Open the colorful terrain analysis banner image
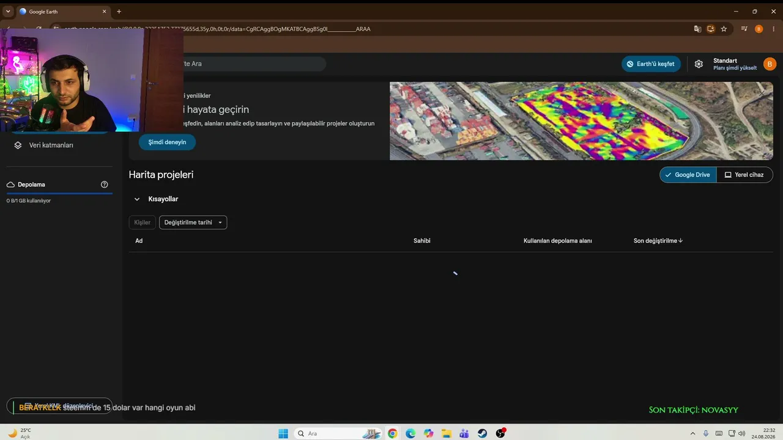This screenshot has width=783, height=440. pyautogui.click(x=581, y=121)
